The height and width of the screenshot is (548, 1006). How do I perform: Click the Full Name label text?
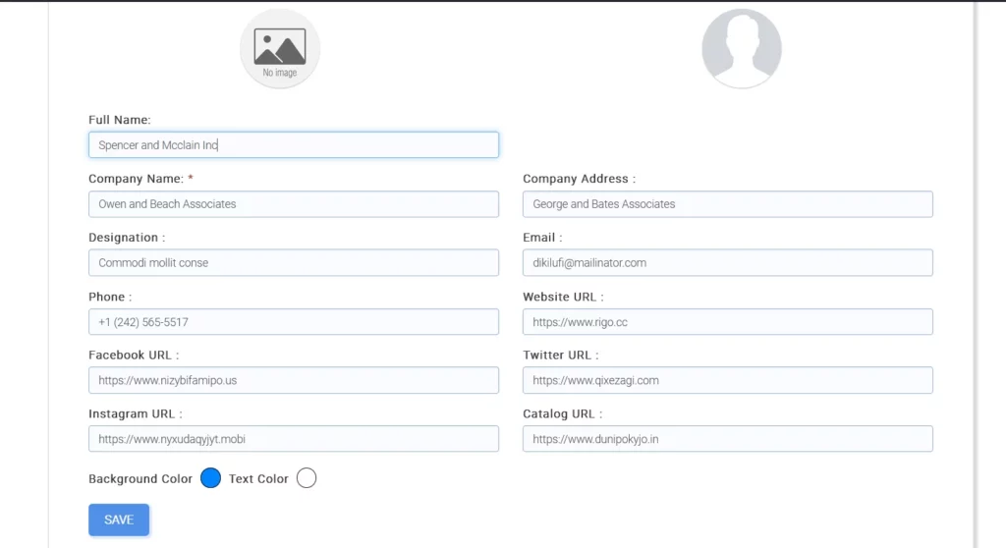(x=119, y=120)
